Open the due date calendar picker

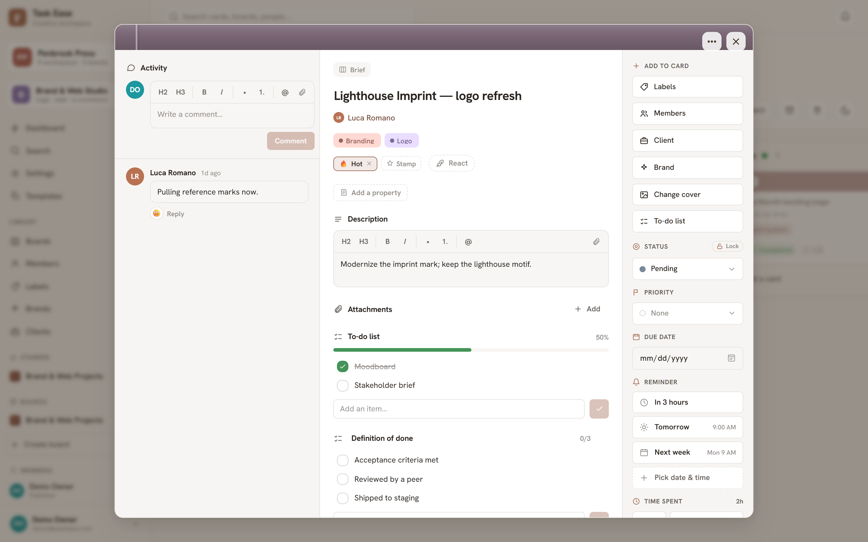[x=731, y=358]
